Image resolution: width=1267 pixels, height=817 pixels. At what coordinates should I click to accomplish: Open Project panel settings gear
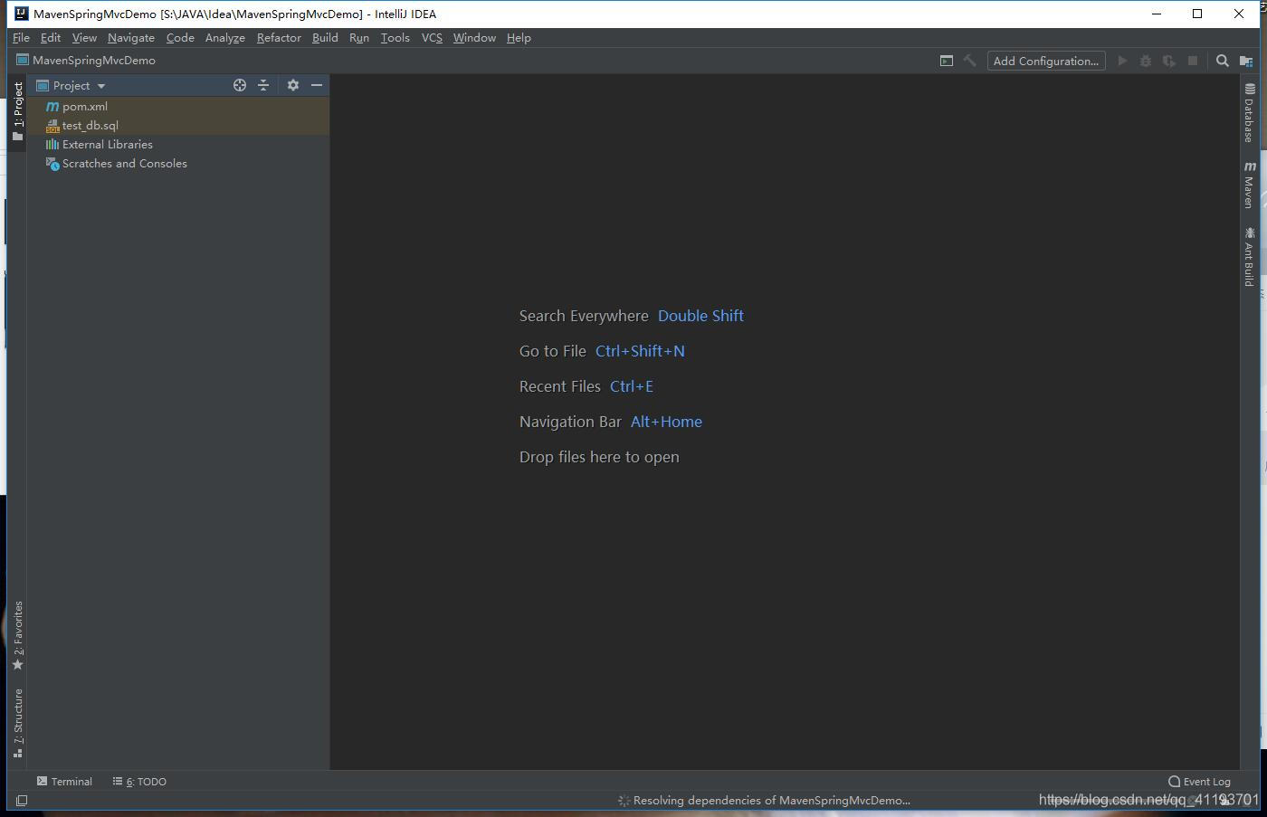pos(293,85)
